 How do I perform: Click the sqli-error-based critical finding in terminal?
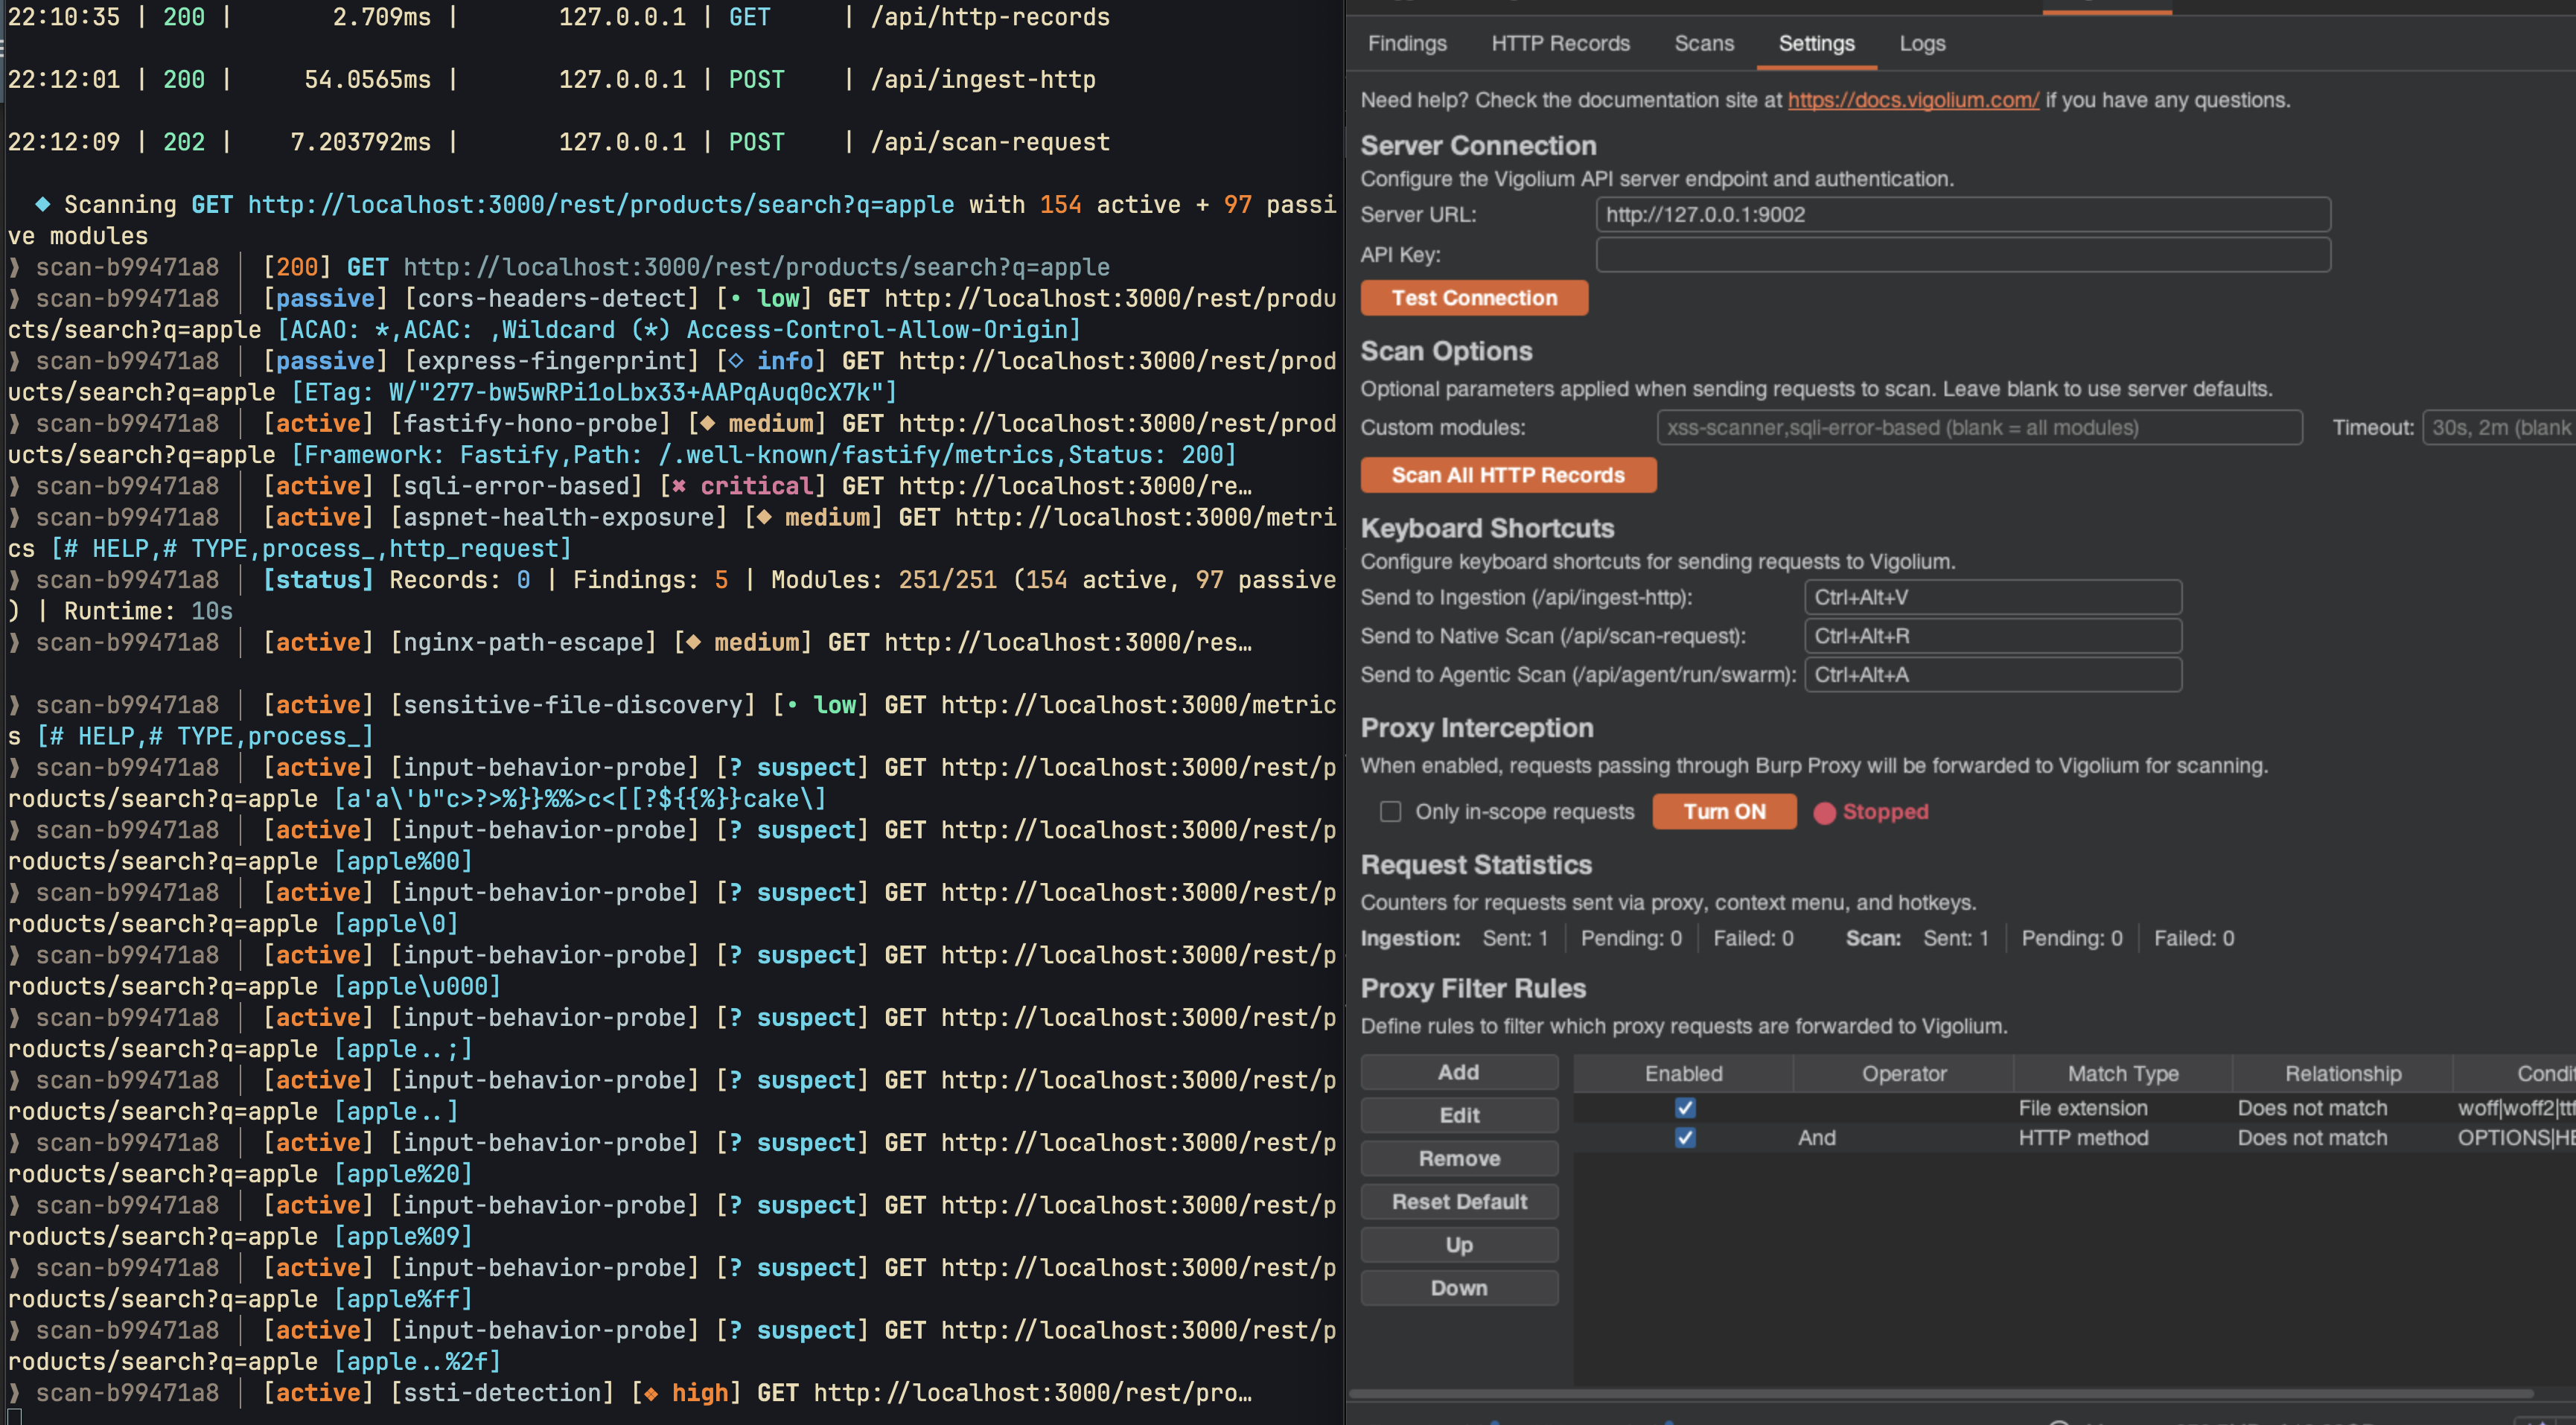coord(630,486)
